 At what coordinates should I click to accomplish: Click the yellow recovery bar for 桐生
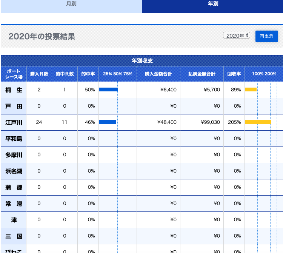251,89
